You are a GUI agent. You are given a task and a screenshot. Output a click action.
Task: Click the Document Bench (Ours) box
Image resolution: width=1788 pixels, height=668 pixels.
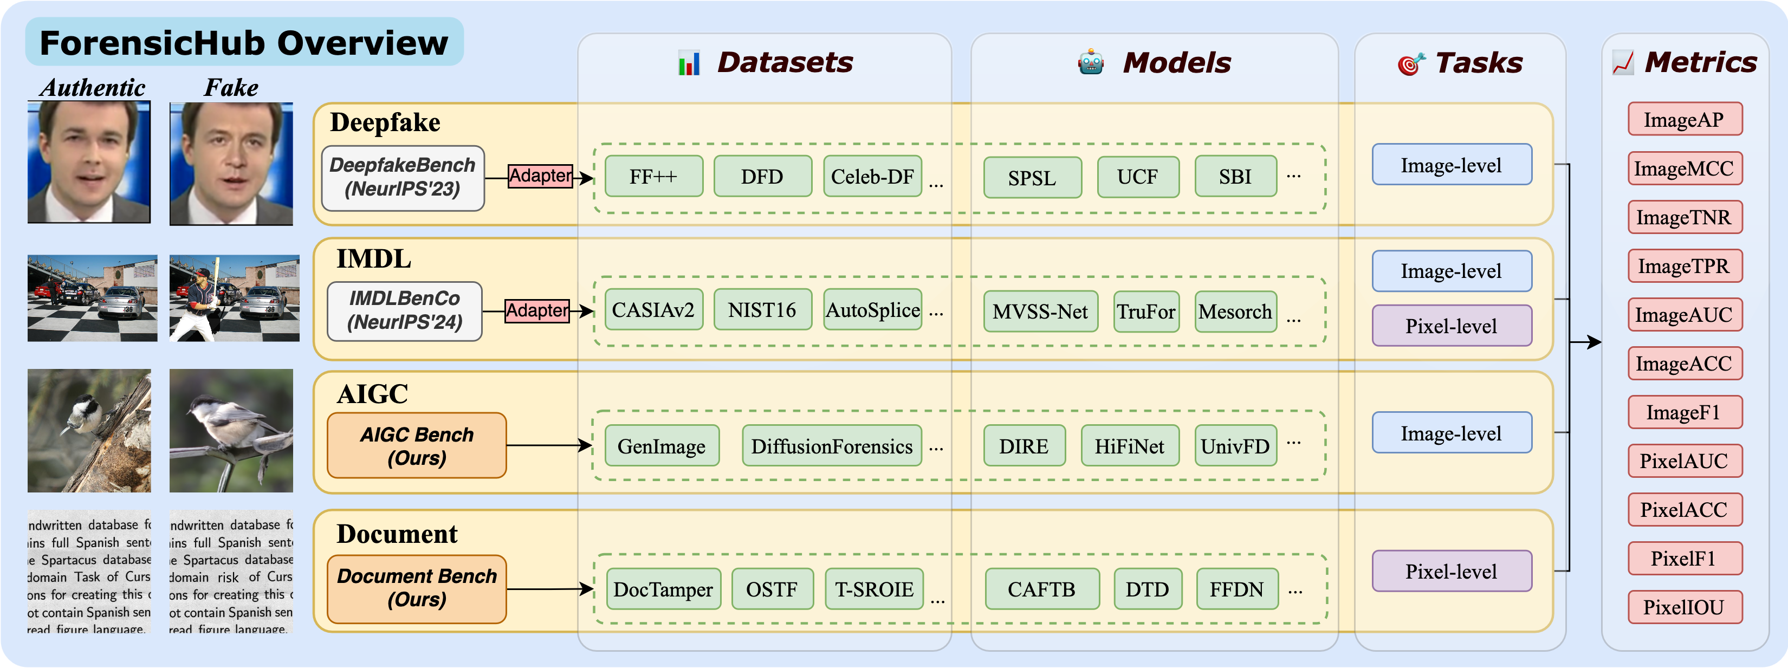point(417,588)
